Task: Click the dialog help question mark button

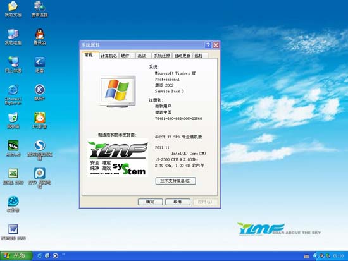Action: click(208, 45)
